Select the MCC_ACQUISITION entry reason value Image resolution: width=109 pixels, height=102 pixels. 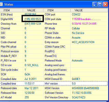point(83,42)
